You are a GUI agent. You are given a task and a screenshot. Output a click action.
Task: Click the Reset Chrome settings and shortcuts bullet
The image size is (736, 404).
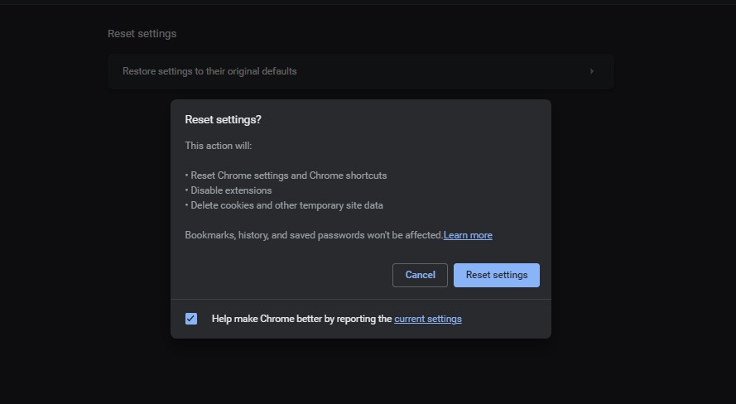click(288, 176)
